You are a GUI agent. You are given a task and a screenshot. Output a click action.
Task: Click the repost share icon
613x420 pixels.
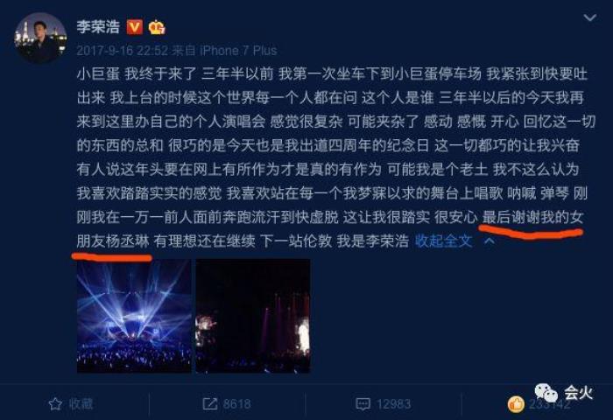pyautogui.click(x=210, y=404)
